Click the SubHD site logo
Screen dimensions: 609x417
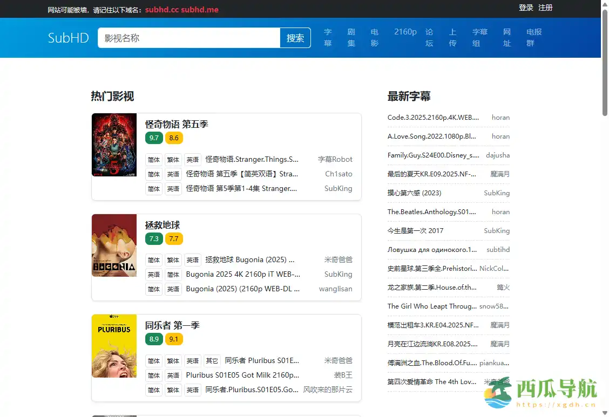pos(68,38)
